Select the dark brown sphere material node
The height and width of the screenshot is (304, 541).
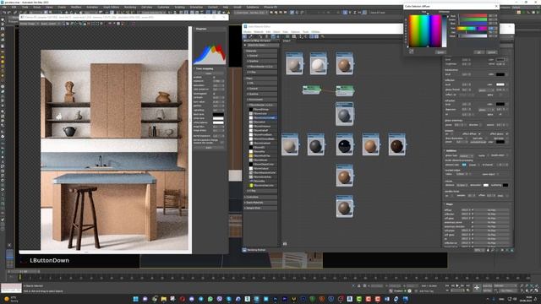click(x=396, y=144)
